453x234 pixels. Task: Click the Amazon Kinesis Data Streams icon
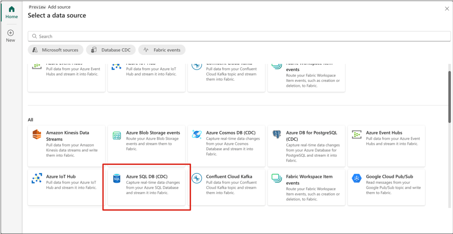tap(37, 134)
